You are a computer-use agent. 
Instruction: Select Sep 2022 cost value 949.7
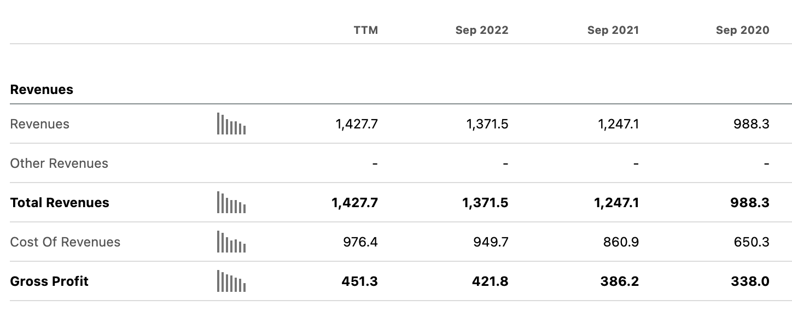click(491, 242)
